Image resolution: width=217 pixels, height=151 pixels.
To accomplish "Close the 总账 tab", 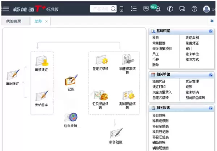I will point(46,21).
